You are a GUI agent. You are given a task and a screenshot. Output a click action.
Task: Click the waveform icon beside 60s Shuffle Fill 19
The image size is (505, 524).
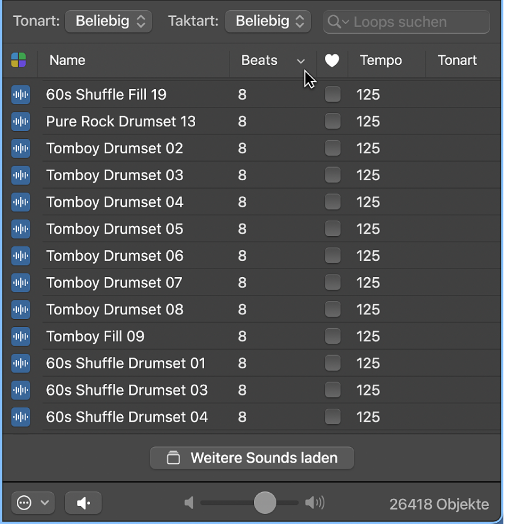20,94
